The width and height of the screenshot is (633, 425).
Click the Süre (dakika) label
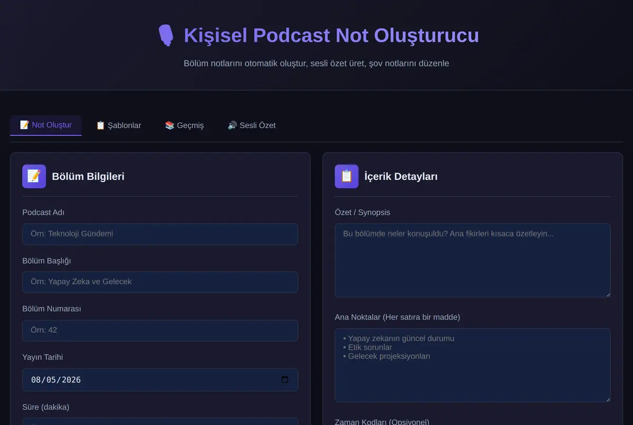click(x=46, y=407)
